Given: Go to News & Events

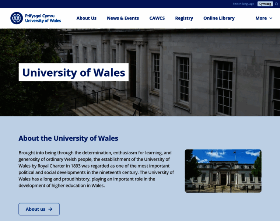Looking at the screenshot, I should point(123,18).
